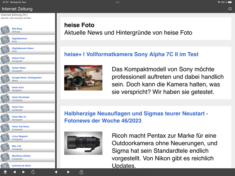Tap the newspaper icon beside Linux Magazin
The height and width of the screenshot is (176, 235).
(5, 138)
